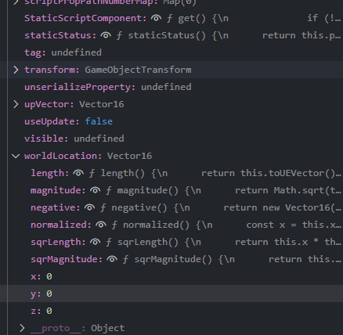Invoke getter eye icon for sqrLength

tap(95, 242)
